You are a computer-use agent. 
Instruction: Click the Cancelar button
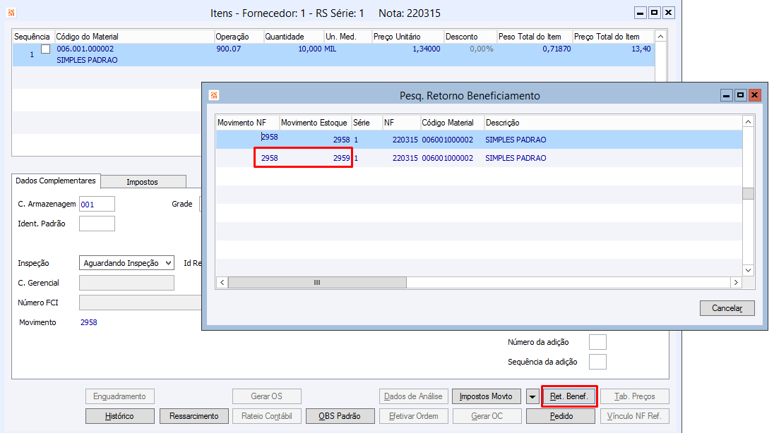(x=727, y=308)
